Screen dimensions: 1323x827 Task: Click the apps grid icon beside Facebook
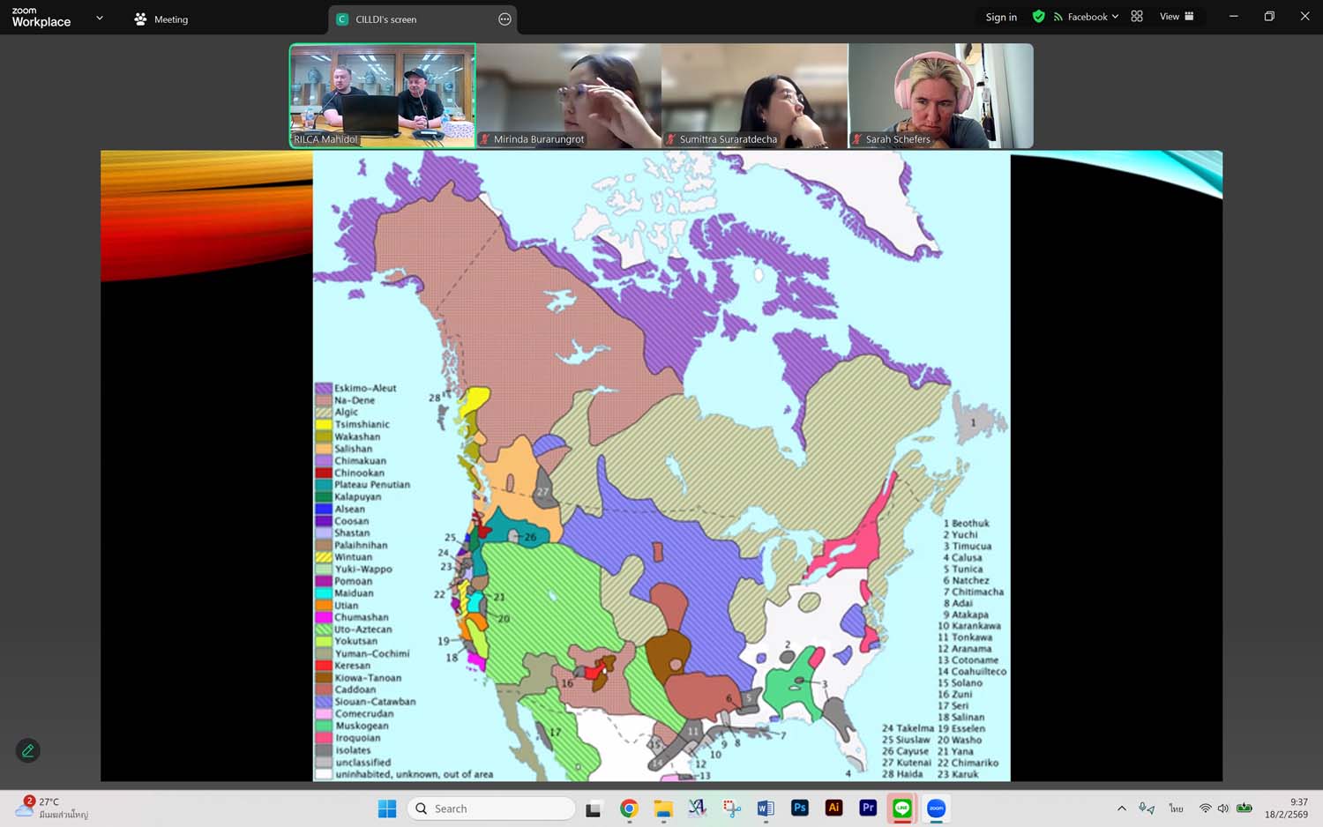click(x=1137, y=17)
